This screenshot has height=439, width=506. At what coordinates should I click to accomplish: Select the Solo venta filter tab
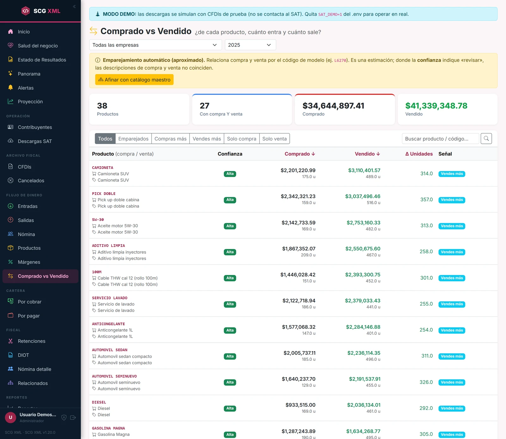275,139
